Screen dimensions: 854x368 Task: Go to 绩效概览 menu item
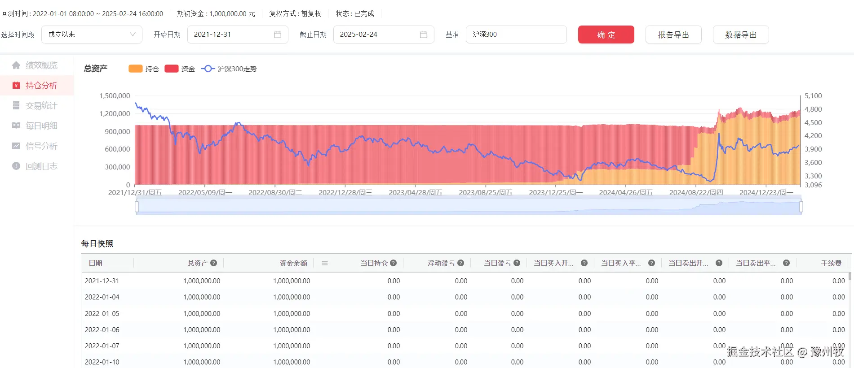pyautogui.click(x=37, y=65)
